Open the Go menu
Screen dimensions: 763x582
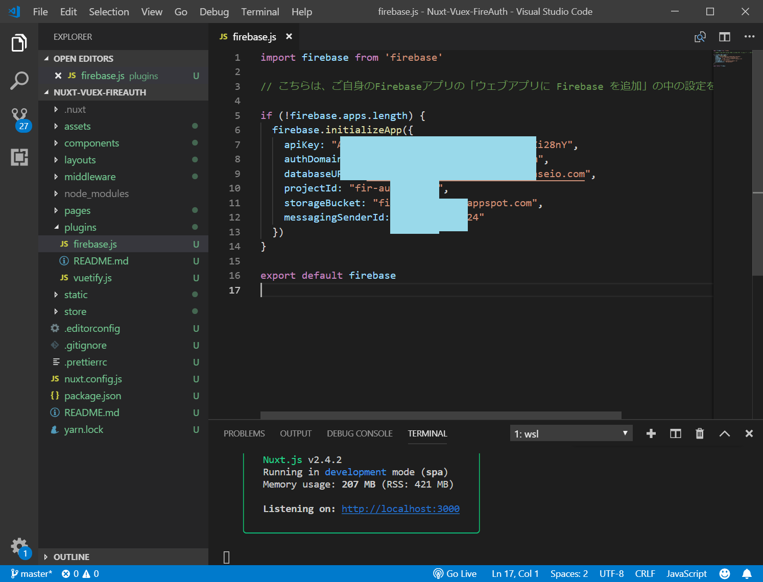[x=181, y=12]
